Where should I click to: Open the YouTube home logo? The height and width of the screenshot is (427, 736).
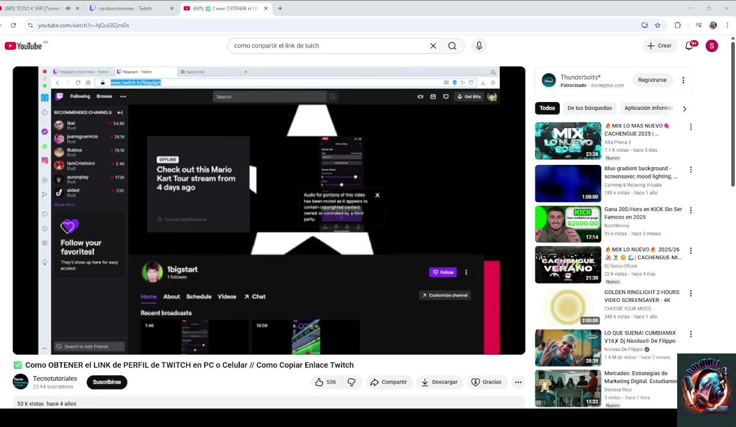pyautogui.click(x=23, y=46)
